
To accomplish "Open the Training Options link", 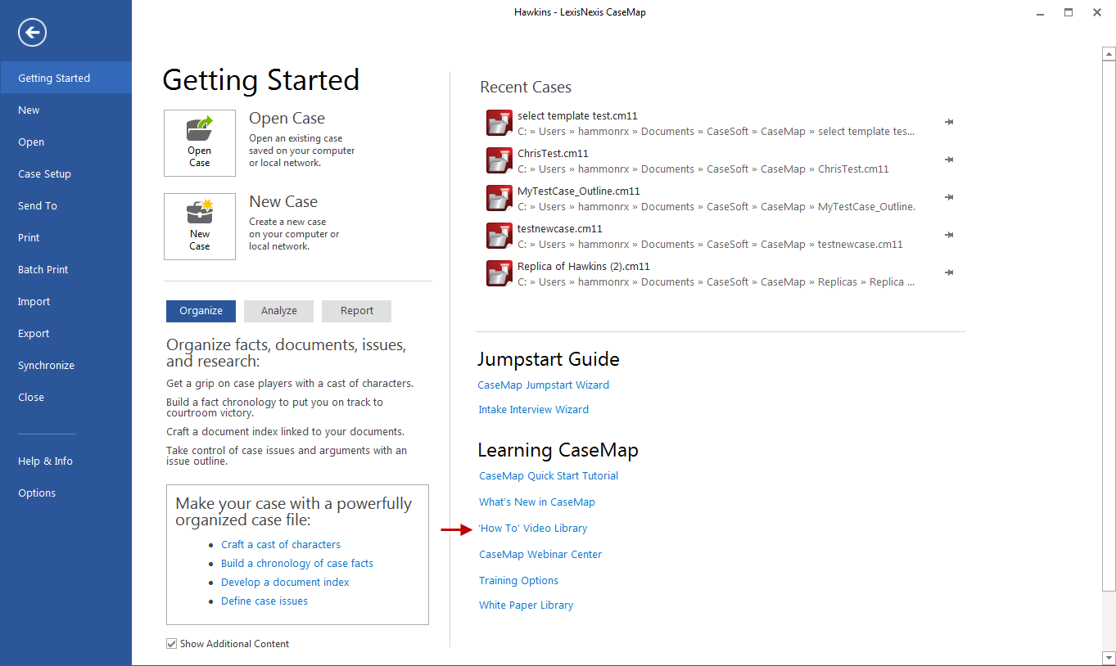I will (x=518, y=580).
